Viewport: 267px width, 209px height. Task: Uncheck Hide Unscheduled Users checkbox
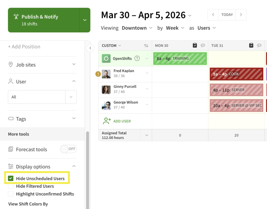(x=11, y=178)
